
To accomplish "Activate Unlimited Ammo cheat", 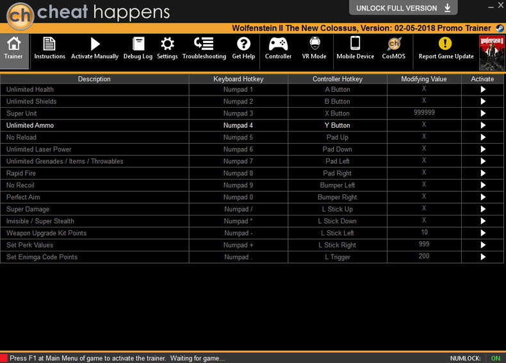I will tap(483, 126).
